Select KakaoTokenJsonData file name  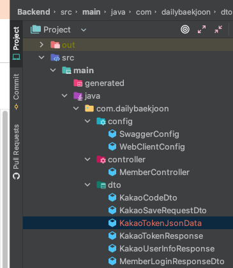160,223
